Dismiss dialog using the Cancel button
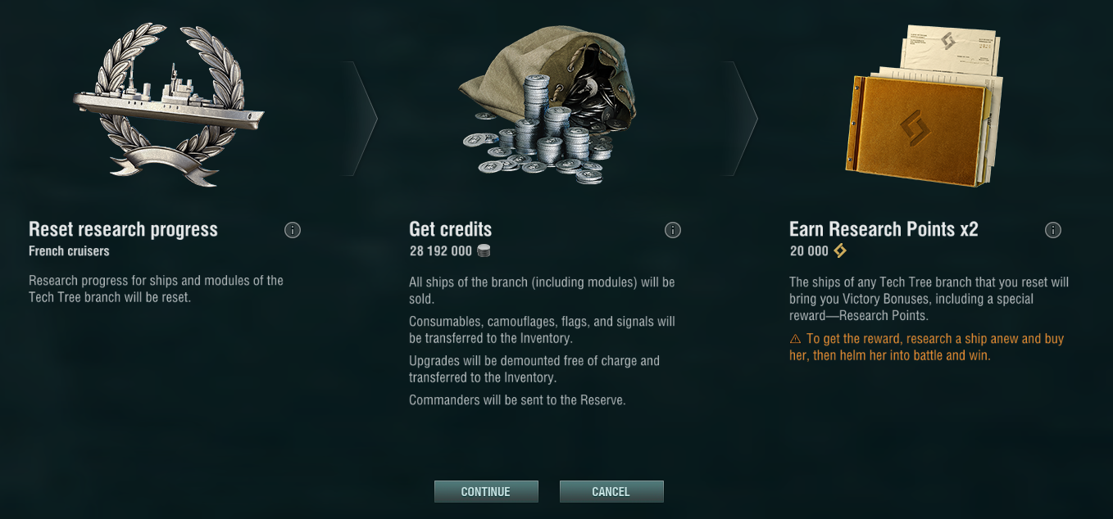 611,491
